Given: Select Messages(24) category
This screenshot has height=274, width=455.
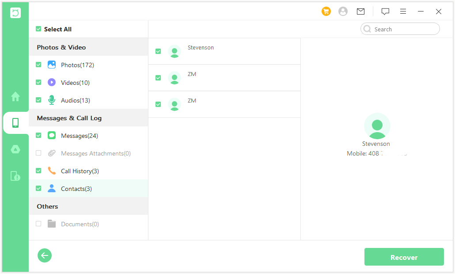Looking at the screenshot, I should [80, 136].
